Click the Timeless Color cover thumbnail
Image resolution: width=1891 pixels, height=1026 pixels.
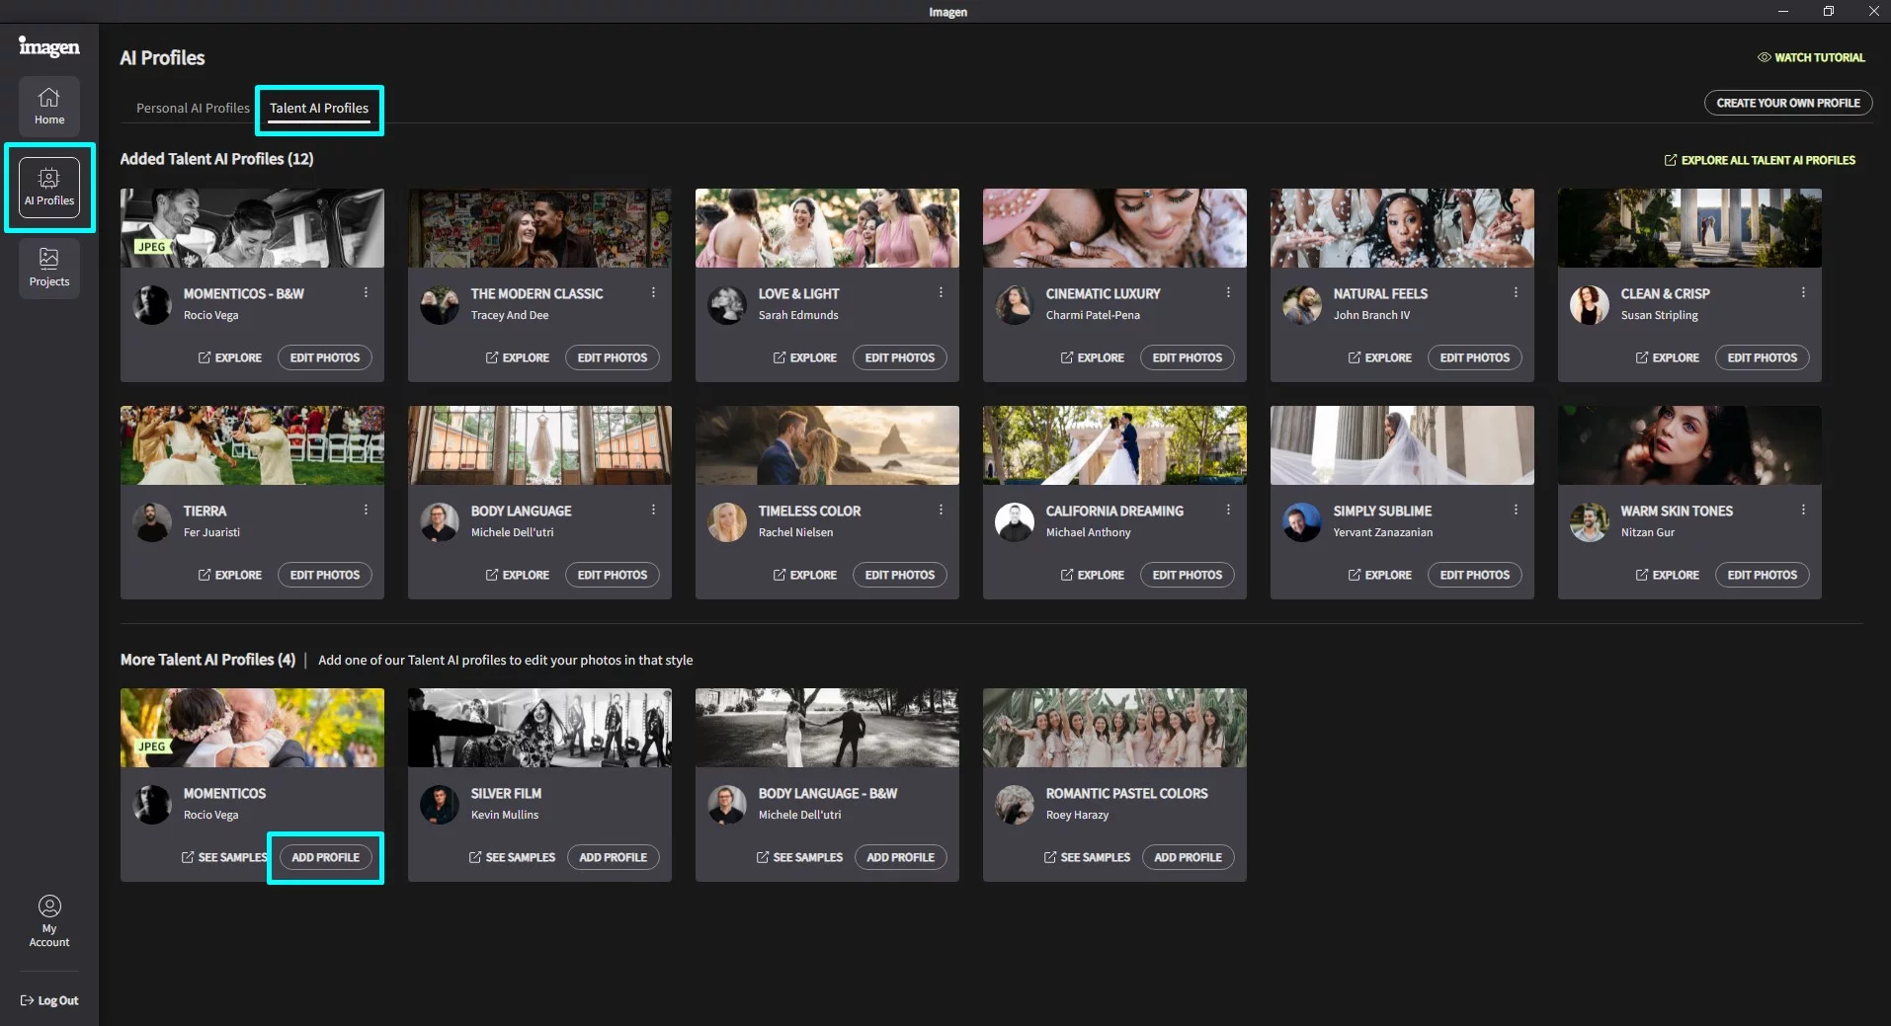[x=827, y=445]
